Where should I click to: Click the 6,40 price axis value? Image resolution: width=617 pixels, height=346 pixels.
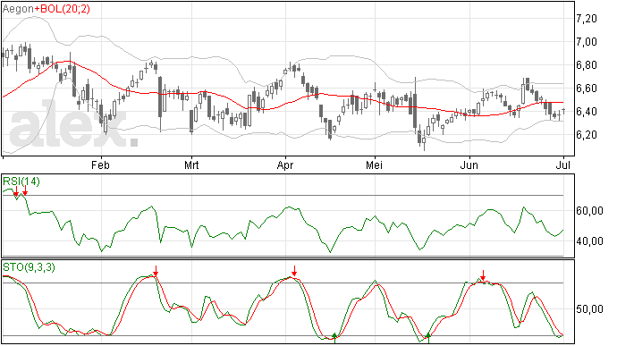coord(587,112)
